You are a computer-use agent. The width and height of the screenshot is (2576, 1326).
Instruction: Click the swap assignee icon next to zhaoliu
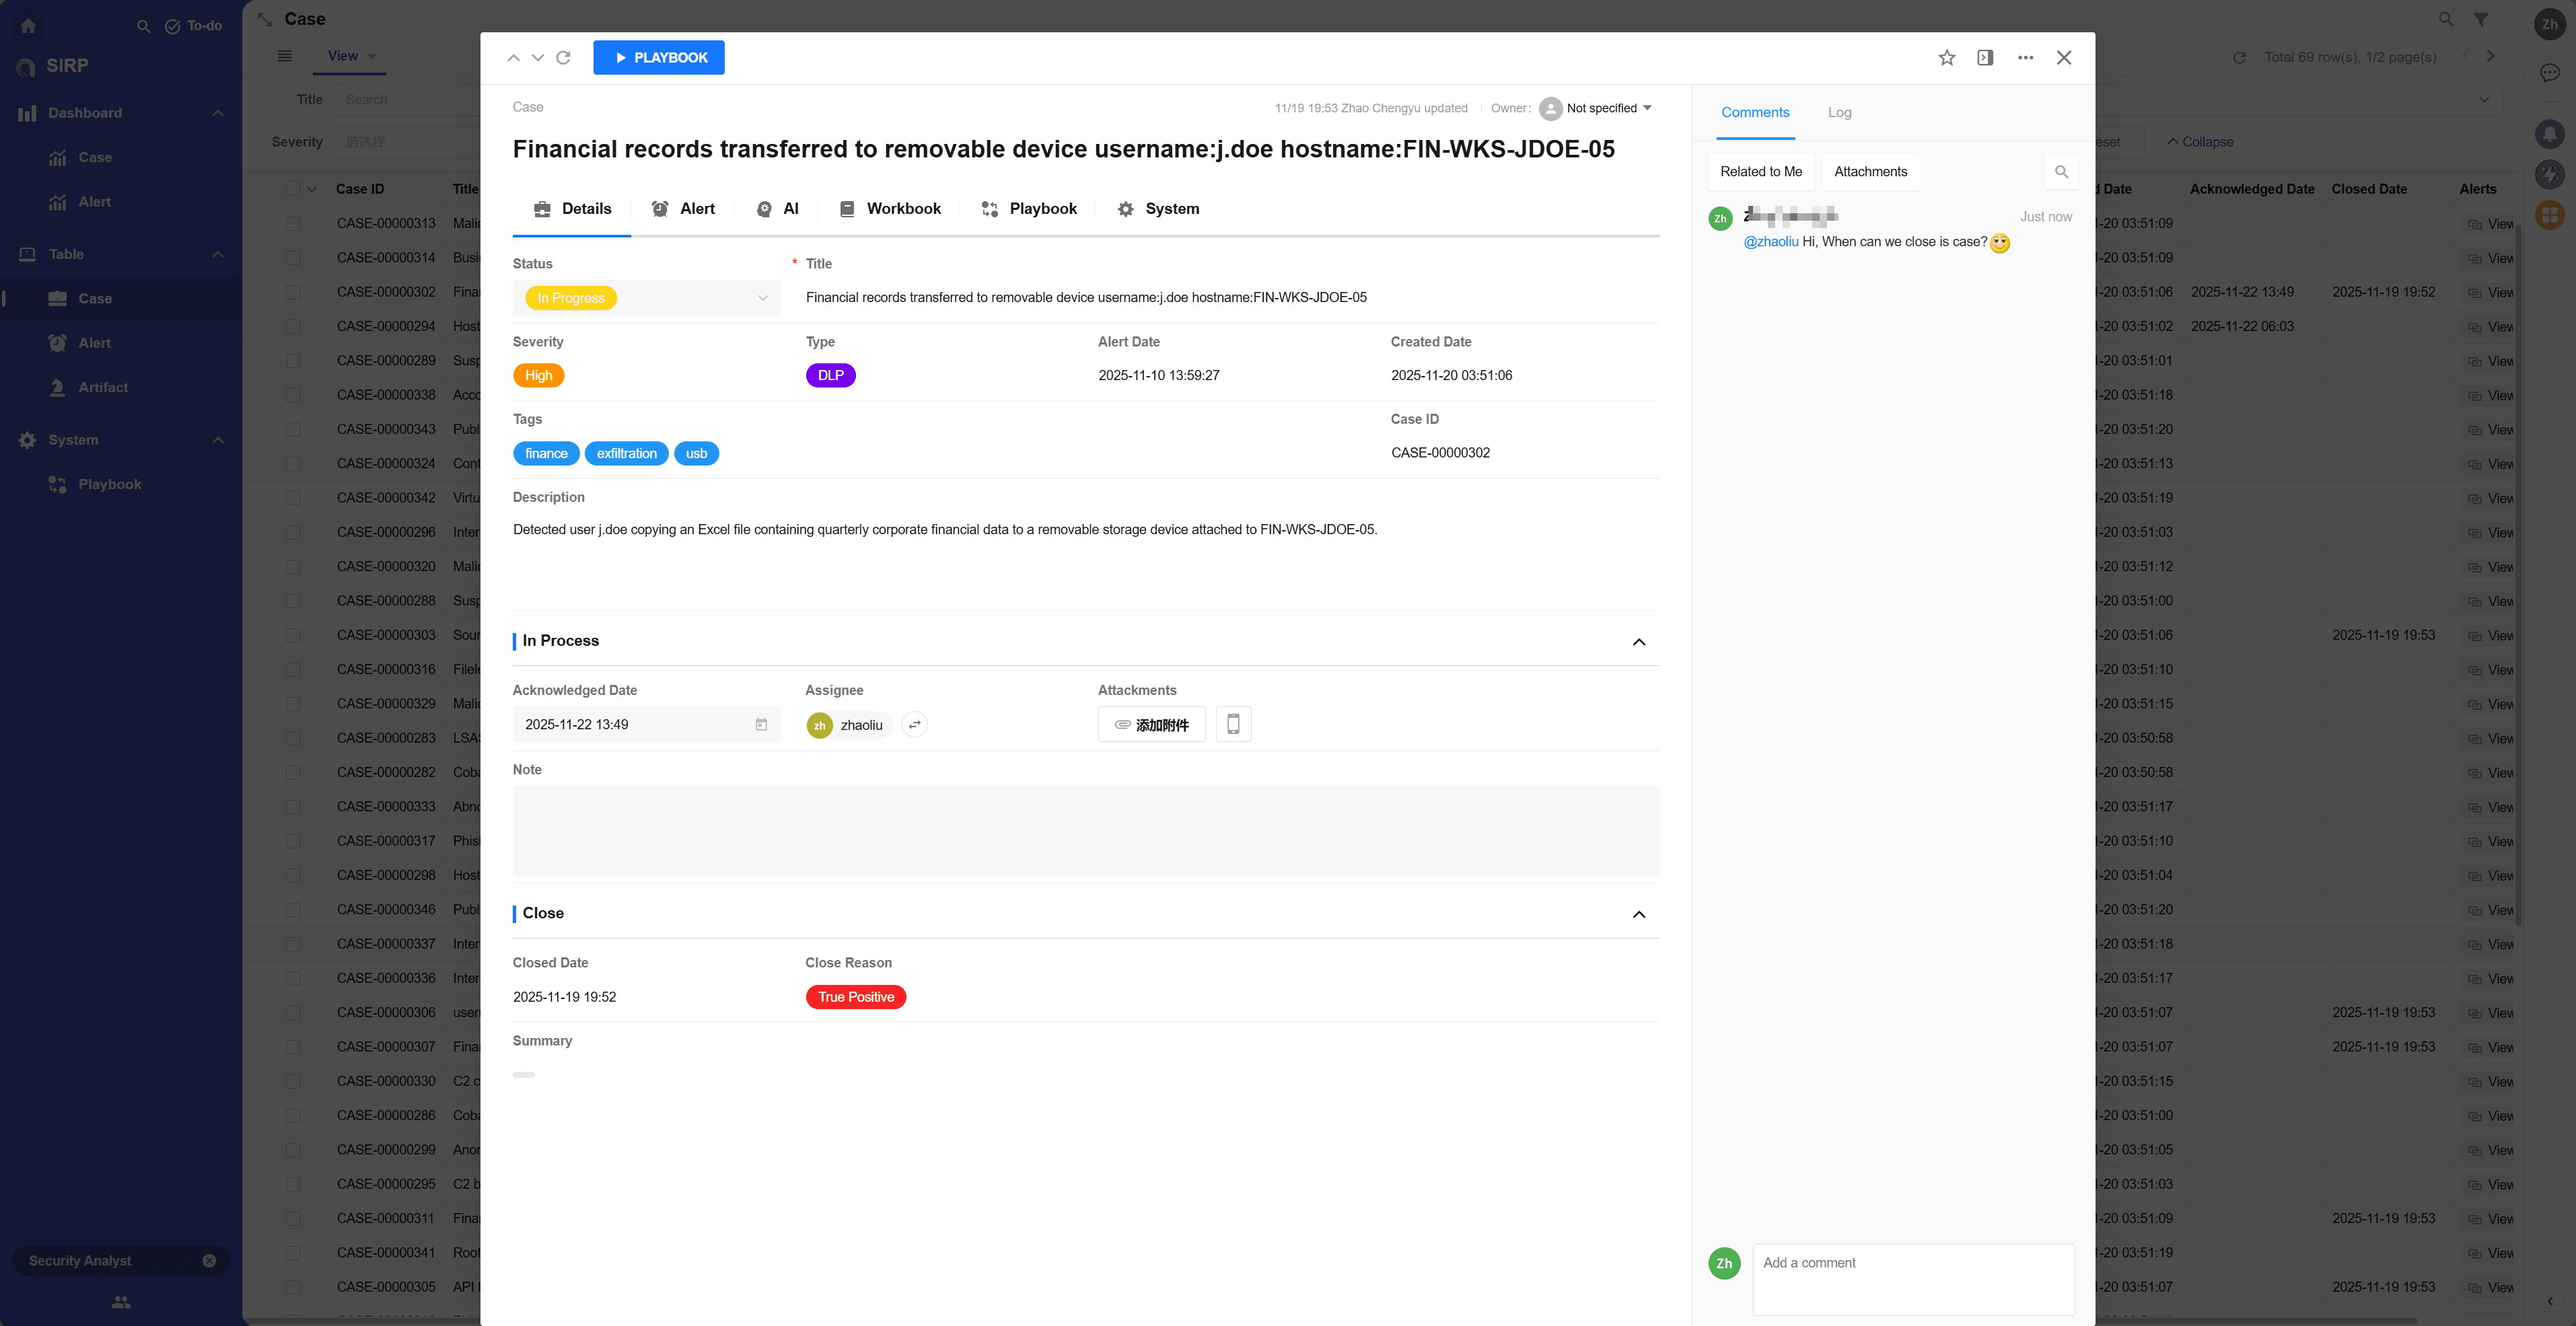pos(914,725)
